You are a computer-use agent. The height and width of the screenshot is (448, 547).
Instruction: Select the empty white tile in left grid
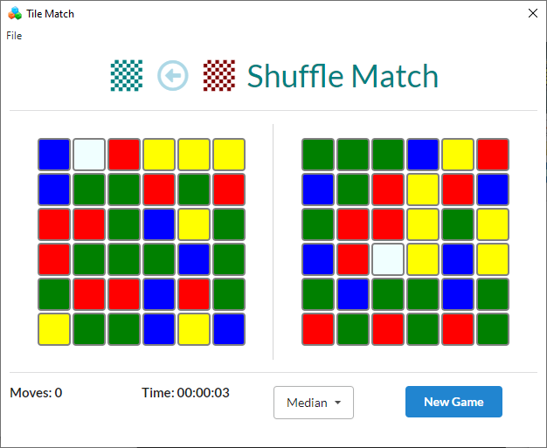click(x=89, y=155)
